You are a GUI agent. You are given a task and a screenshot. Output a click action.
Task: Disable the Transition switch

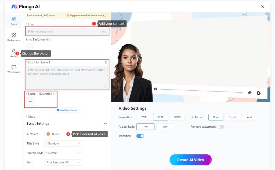140,136
